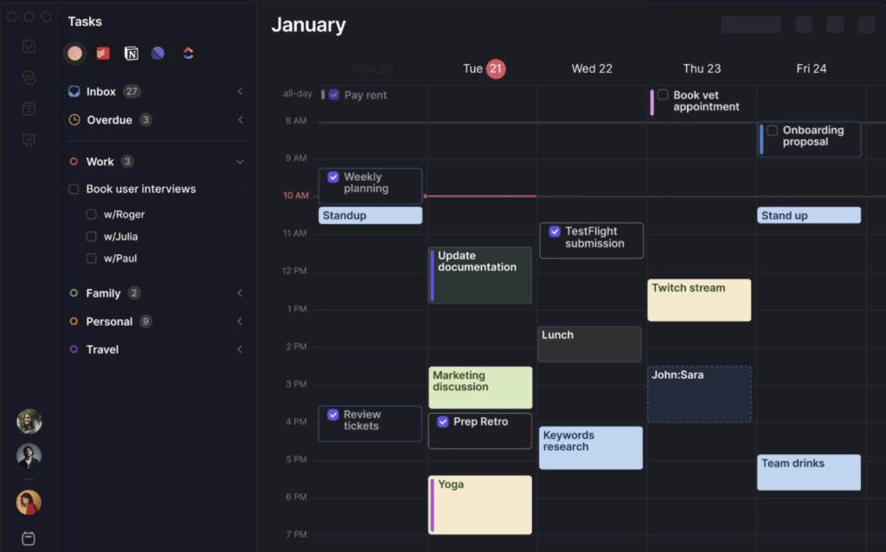Click the Personal list orange circle
The width and height of the screenshot is (886, 552).
(74, 322)
